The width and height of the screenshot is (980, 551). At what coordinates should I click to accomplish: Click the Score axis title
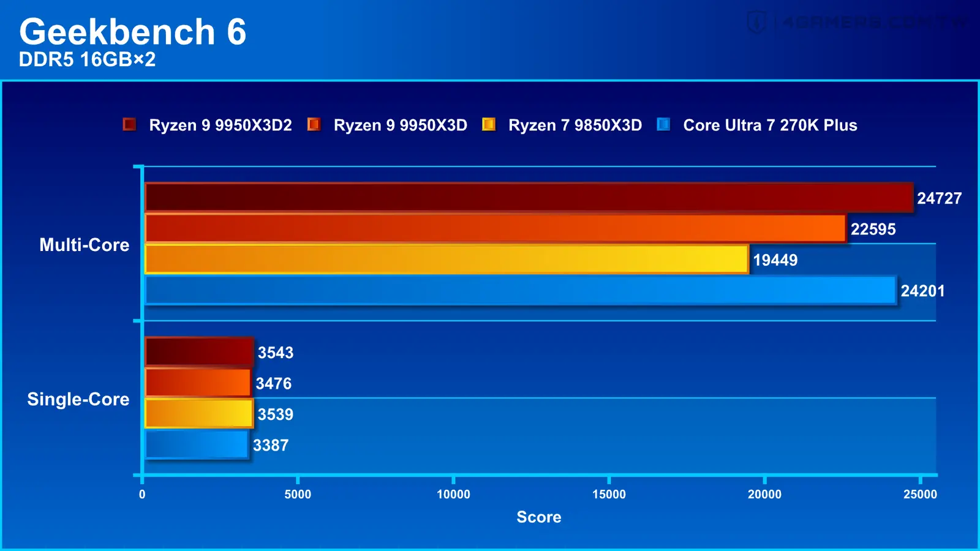pos(539,517)
